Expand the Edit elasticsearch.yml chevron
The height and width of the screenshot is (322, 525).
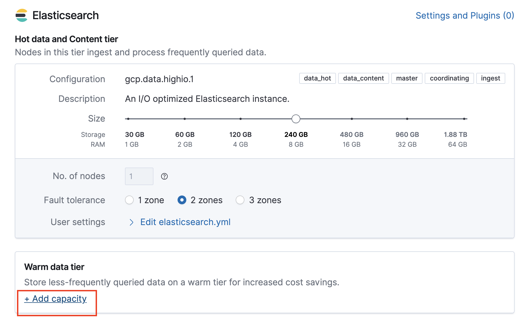pyautogui.click(x=132, y=222)
